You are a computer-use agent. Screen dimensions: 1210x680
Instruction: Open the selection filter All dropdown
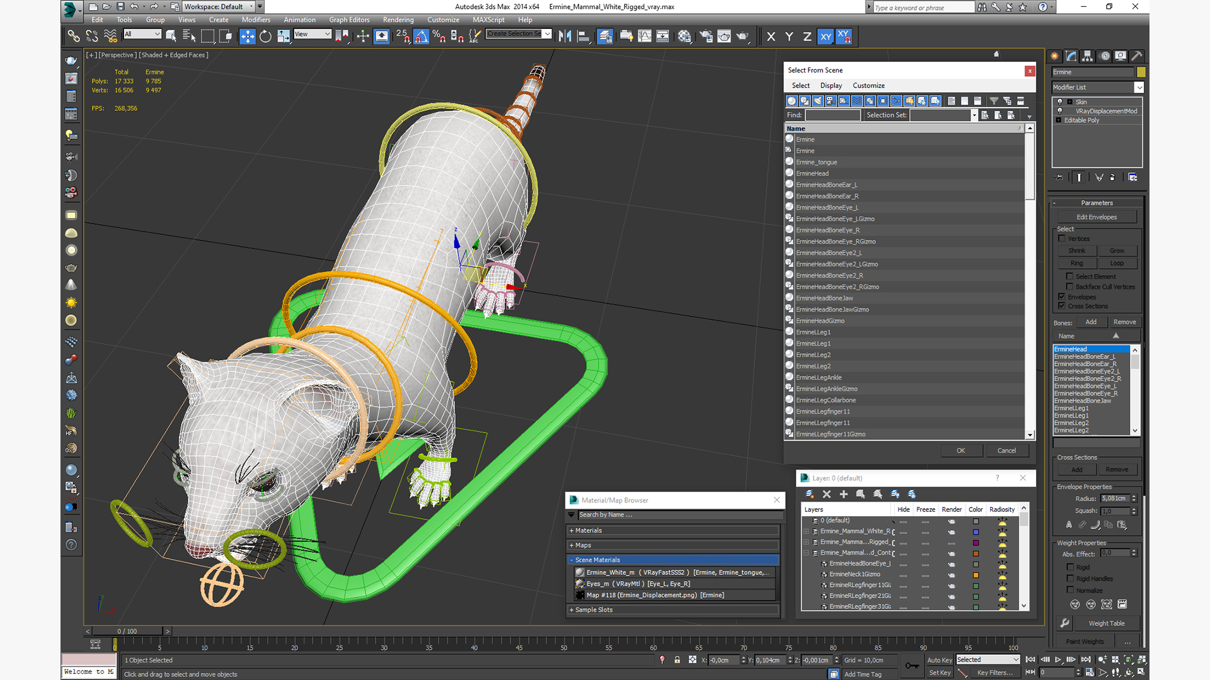pyautogui.click(x=142, y=34)
